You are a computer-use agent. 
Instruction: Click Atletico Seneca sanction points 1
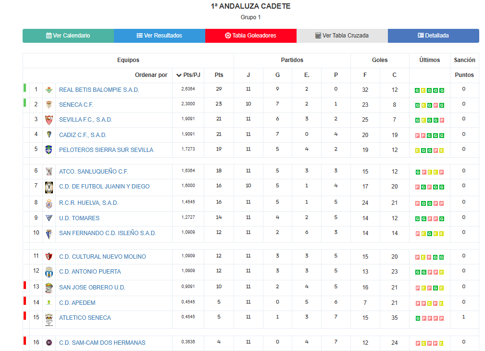[463, 317]
